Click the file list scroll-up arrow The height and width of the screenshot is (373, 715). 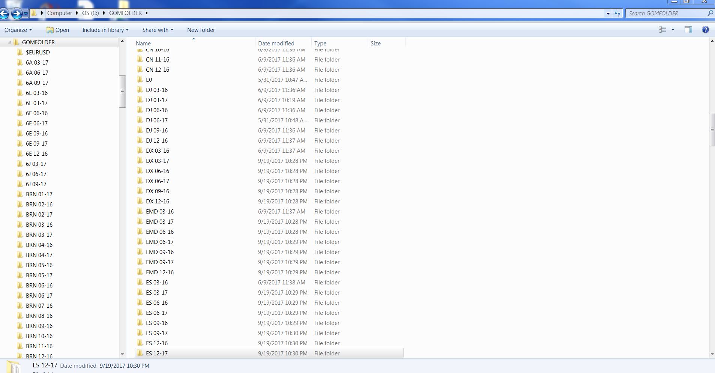click(712, 41)
